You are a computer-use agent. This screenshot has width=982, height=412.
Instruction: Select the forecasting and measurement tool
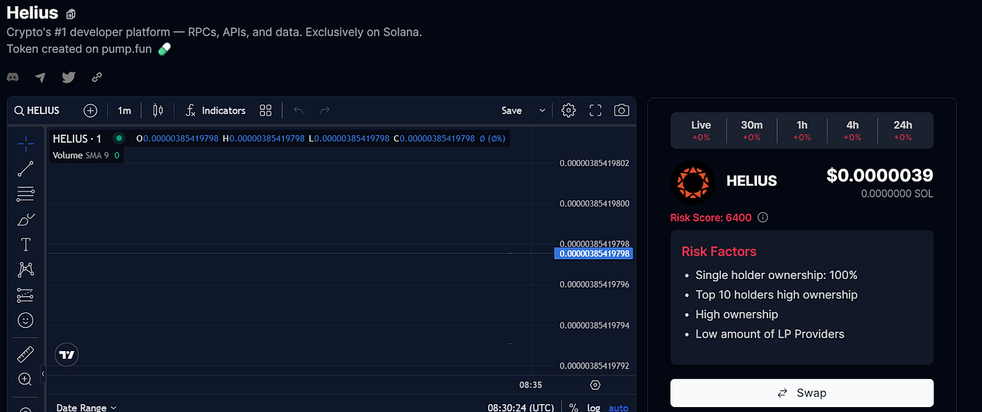pyautogui.click(x=25, y=295)
